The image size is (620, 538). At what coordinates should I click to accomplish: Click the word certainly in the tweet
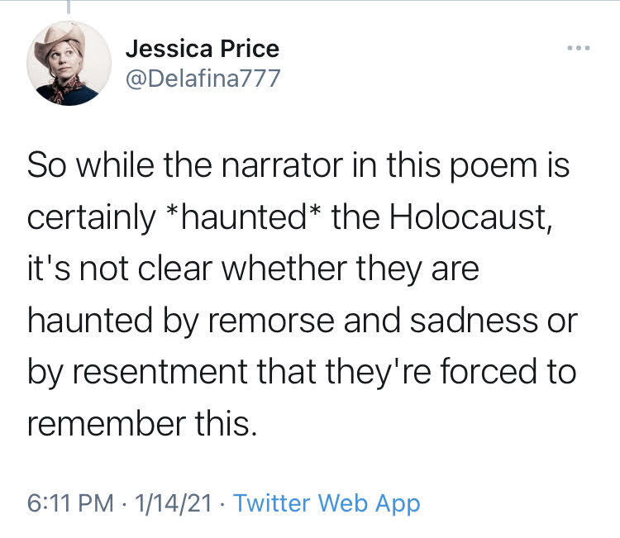pos(91,218)
